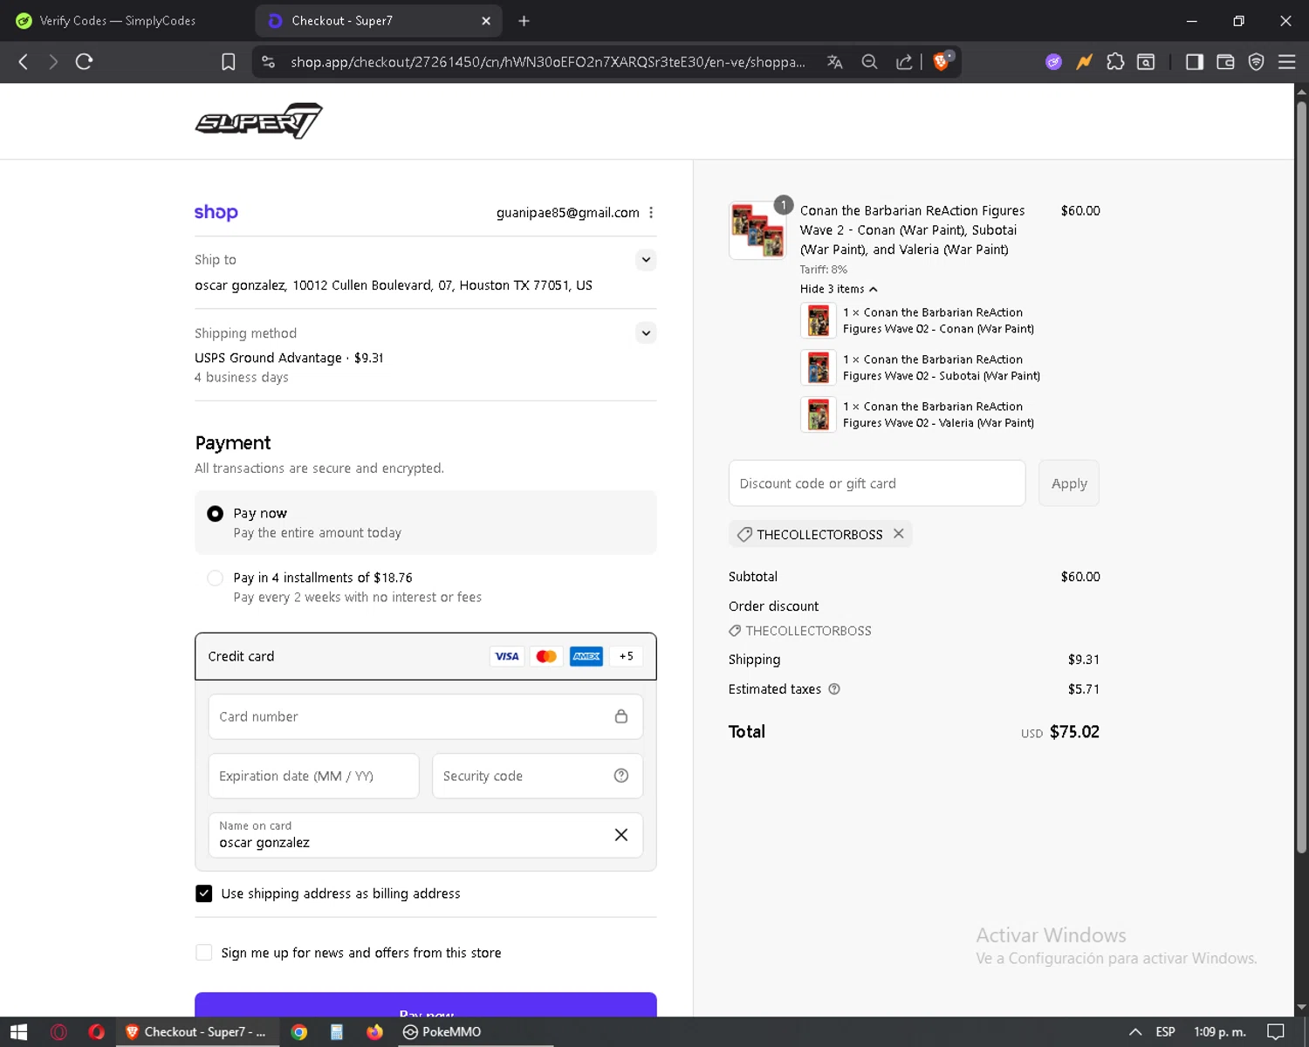The height and width of the screenshot is (1047, 1309).
Task: Toggle the browser sidebar panel icon
Action: point(1195,62)
